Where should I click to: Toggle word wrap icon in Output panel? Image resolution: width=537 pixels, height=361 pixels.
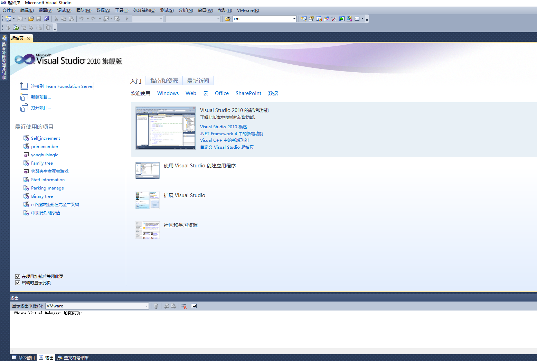pyautogui.click(x=194, y=306)
